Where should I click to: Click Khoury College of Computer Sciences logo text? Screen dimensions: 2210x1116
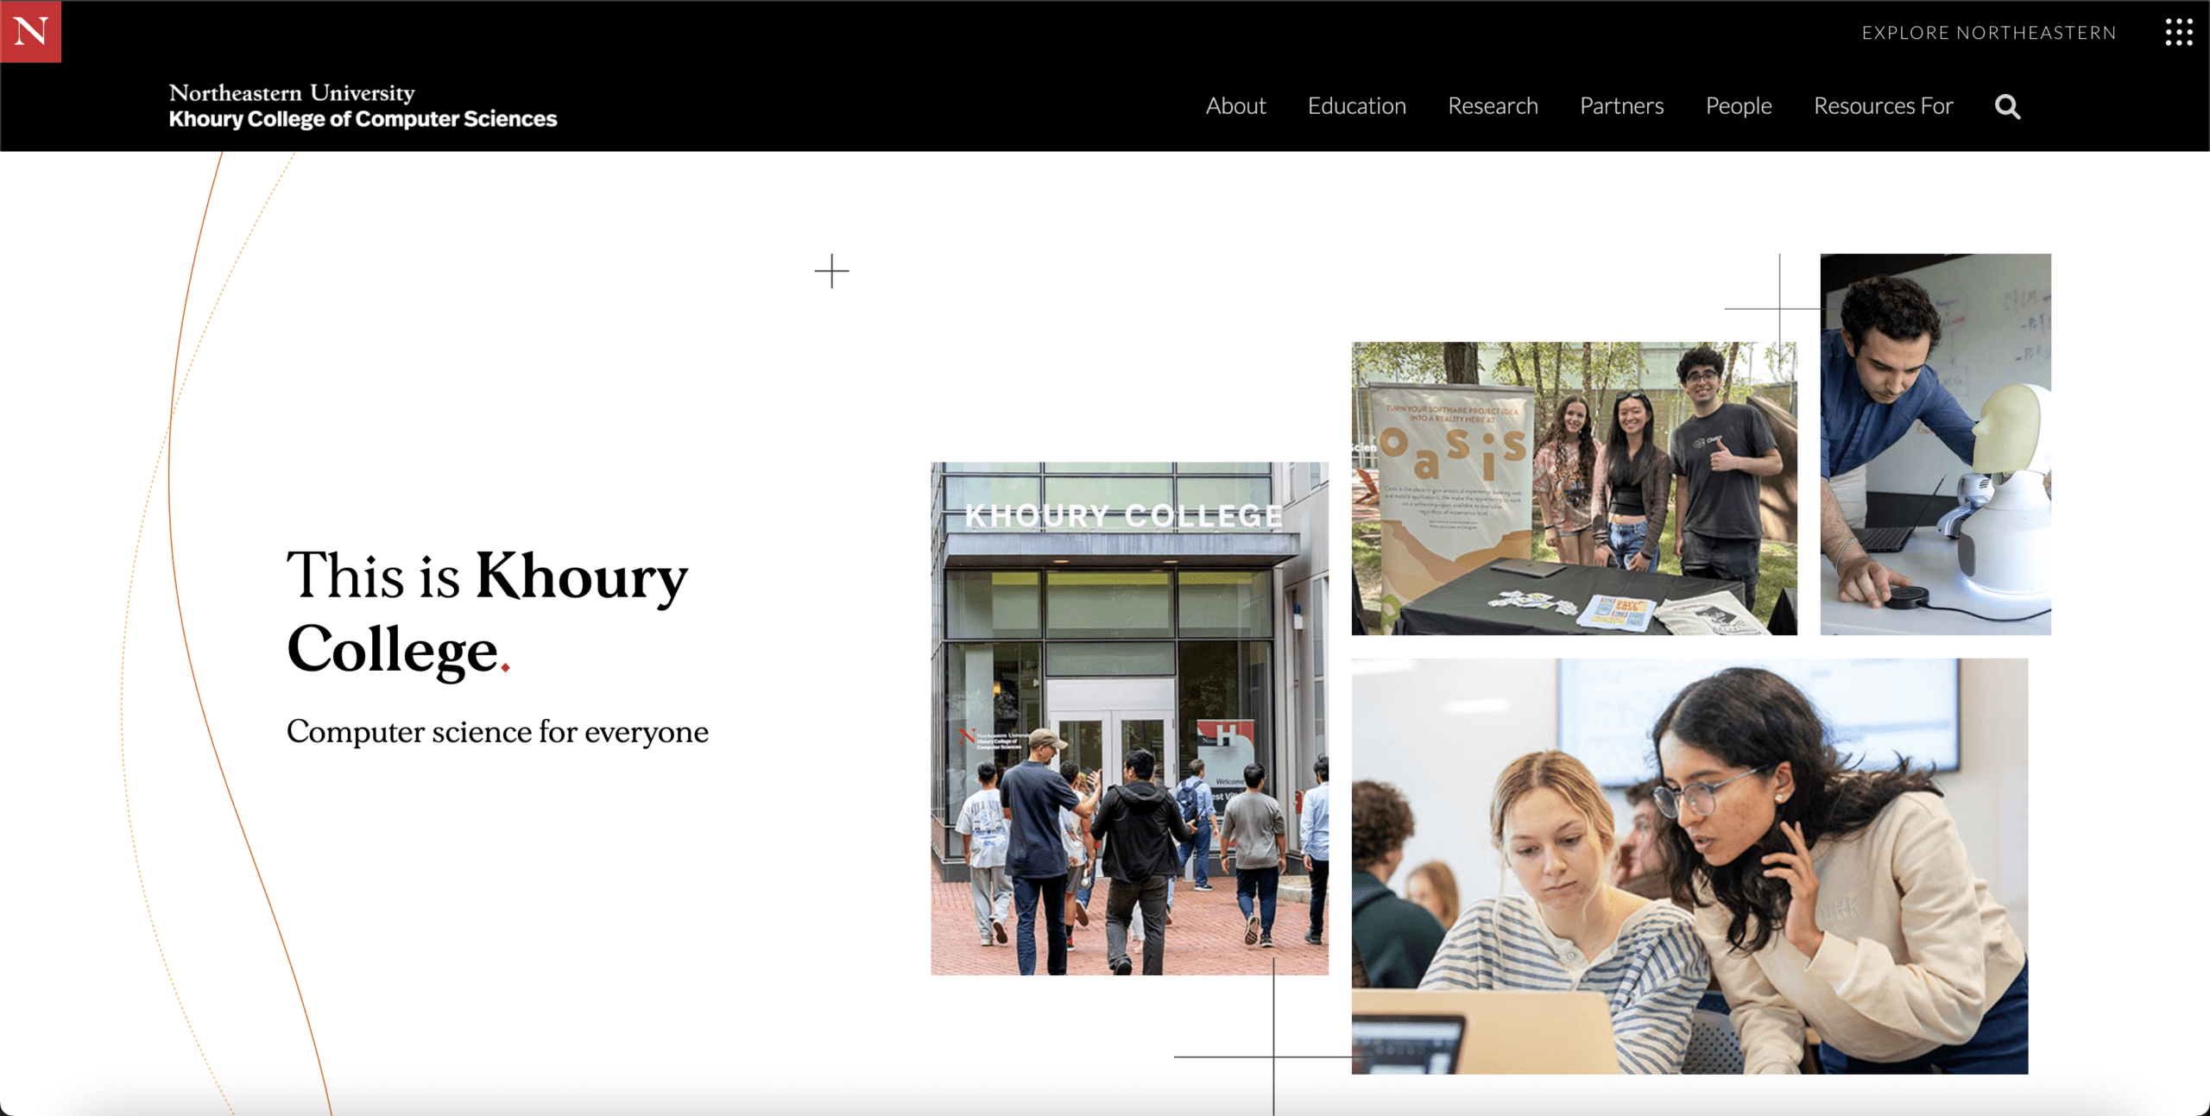coord(363,119)
